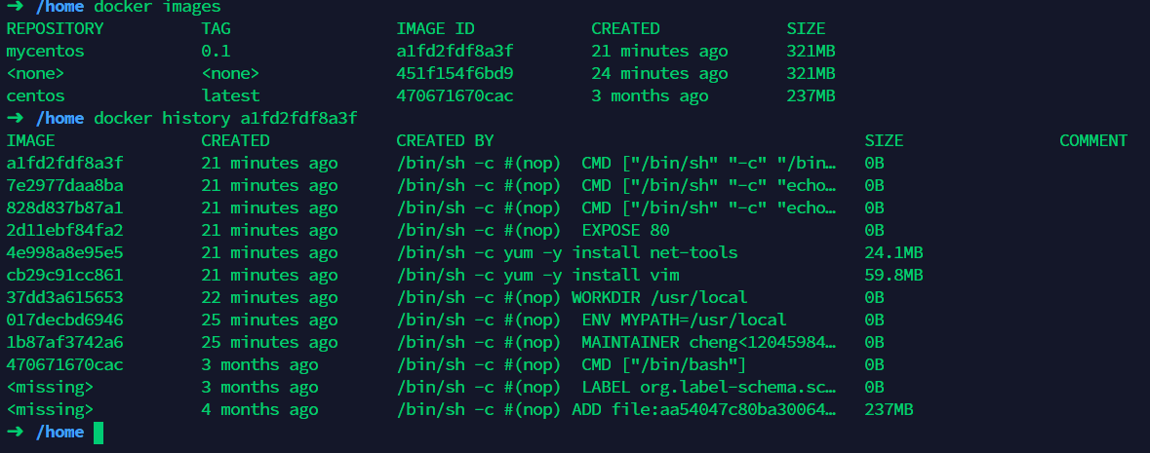This screenshot has height=453, width=1150.
Task: Click the 7e2977daa8ba layer ID
Action: (64, 185)
